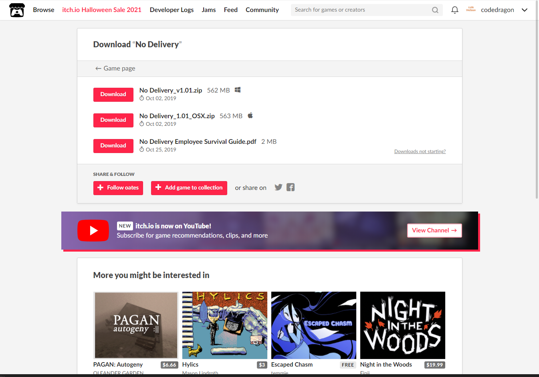Viewport: 539px width, 377px height.
Task: Click the Oct 25, 2019 date
Action: [161, 150]
